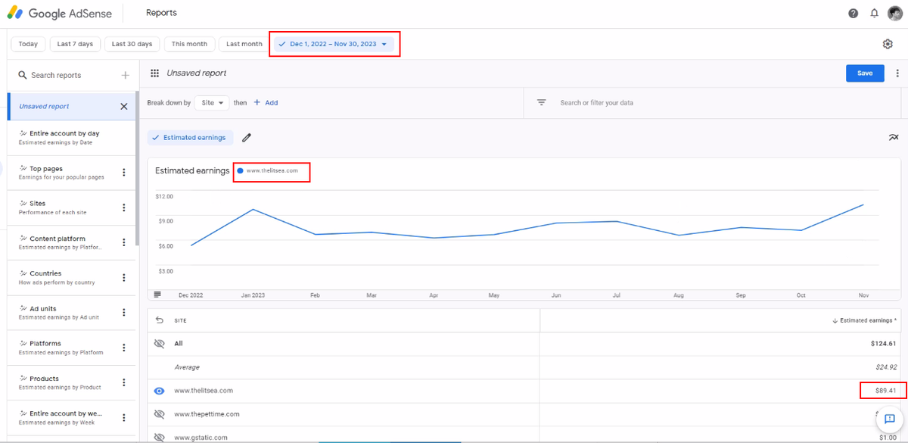Viewport: 908px width, 443px height.
Task: Select the Last 30 days filter
Action: click(132, 44)
